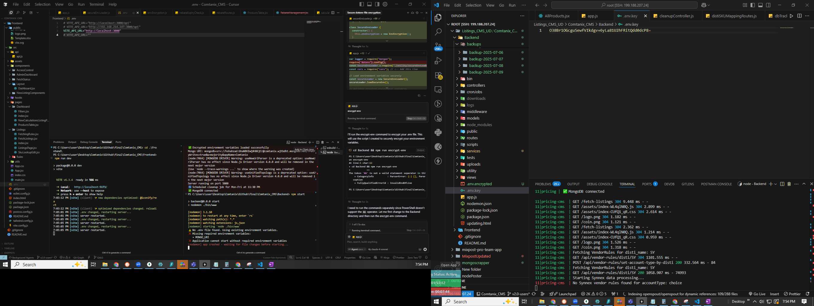
Task: Click volume icon in system tray
Action: tap(762, 302)
